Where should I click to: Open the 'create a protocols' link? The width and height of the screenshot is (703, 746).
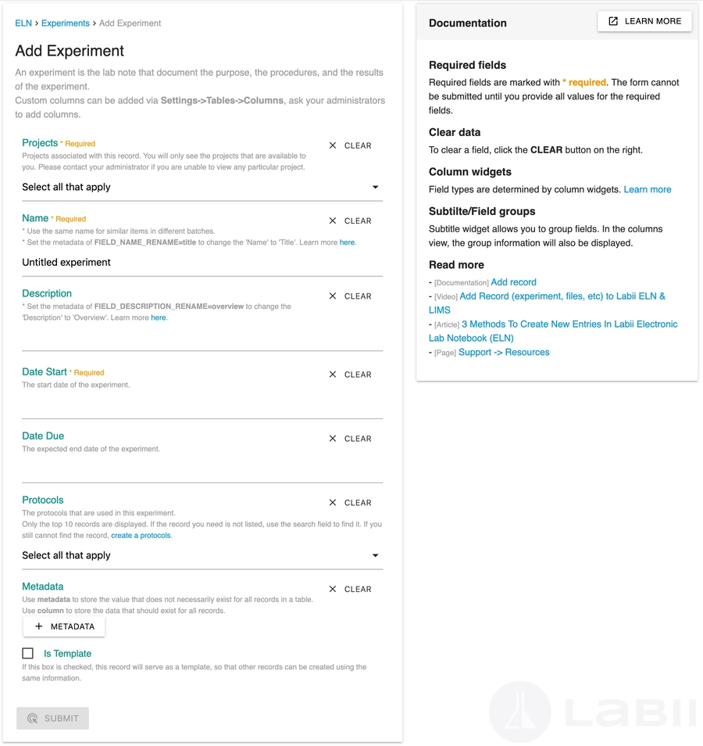pyautogui.click(x=141, y=536)
